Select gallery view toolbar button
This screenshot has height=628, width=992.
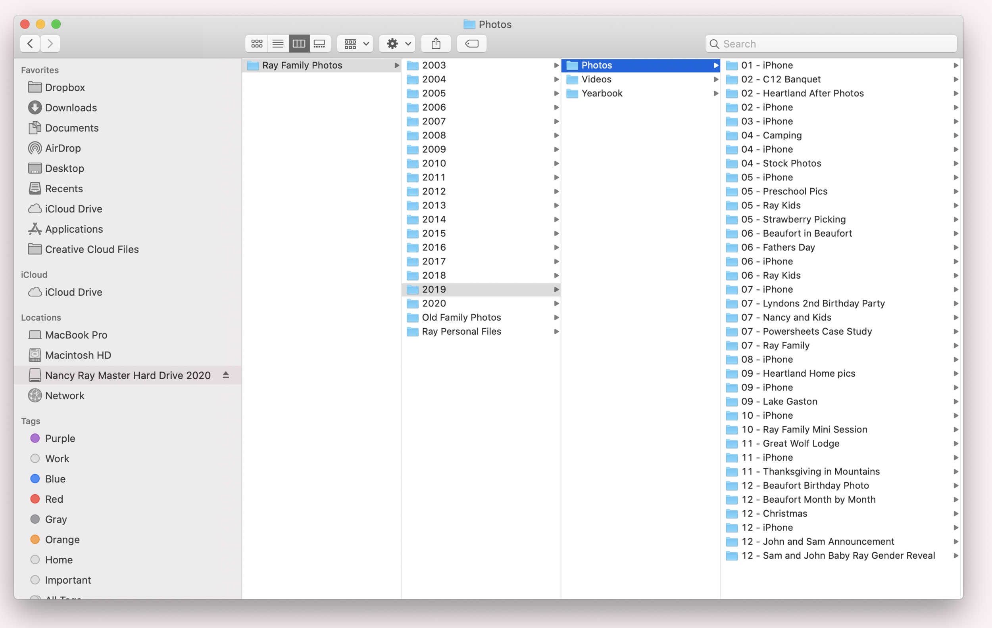pos(320,44)
